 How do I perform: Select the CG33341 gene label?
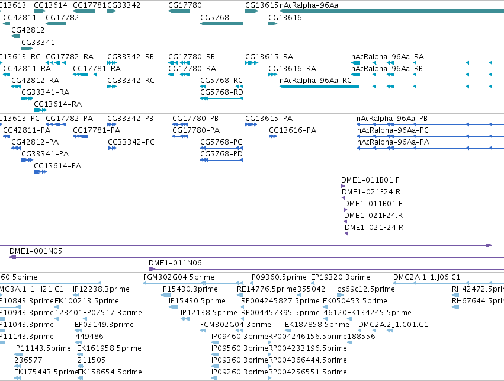(x=38, y=43)
